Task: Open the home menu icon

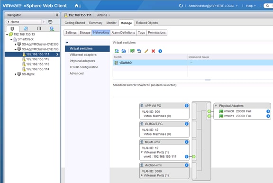Action: pos(78,6)
